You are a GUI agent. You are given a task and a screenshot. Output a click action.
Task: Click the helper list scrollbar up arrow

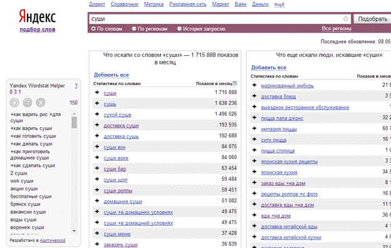pos(74,113)
